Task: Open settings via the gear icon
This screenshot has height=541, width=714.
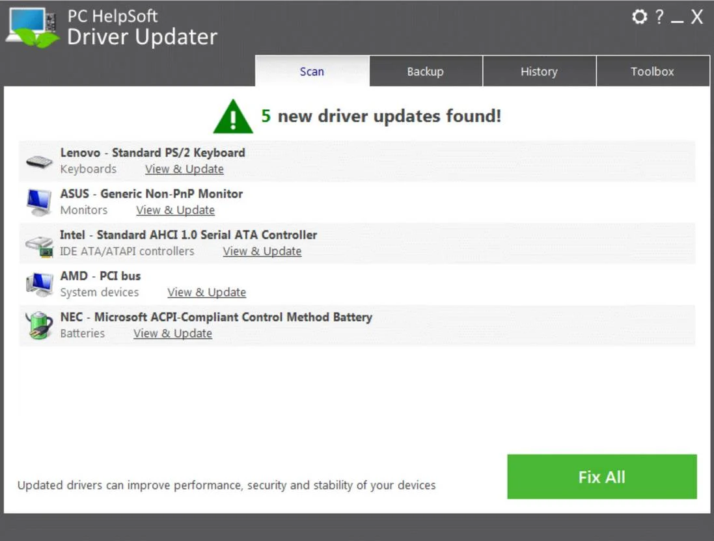Action: tap(639, 17)
